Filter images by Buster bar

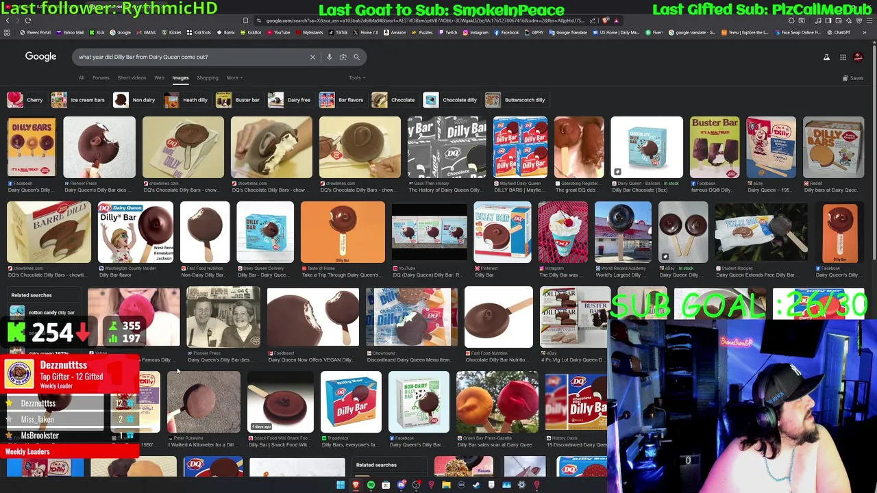click(239, 100)
